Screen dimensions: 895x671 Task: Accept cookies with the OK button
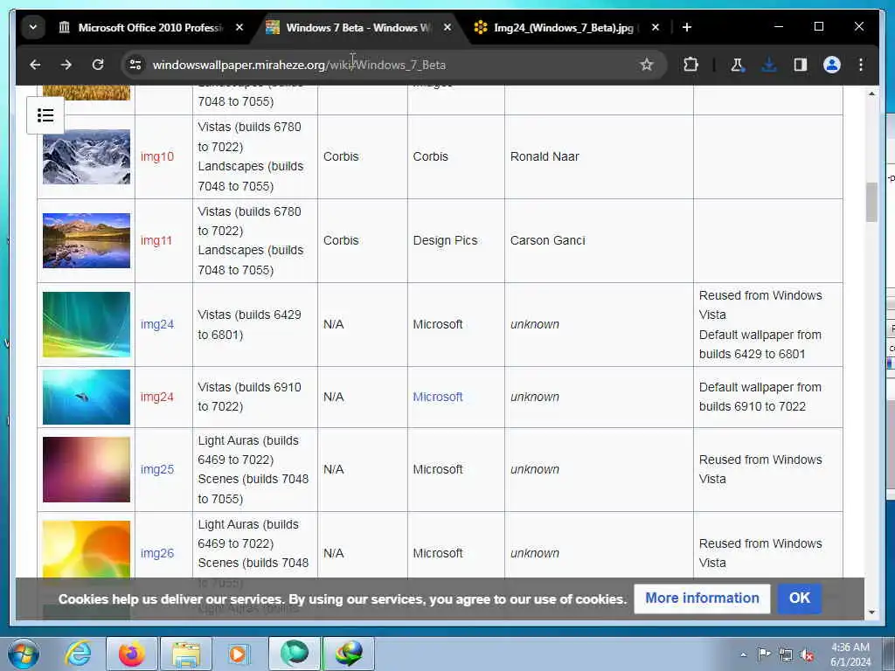pyautogui.click(x=800, y=598)
